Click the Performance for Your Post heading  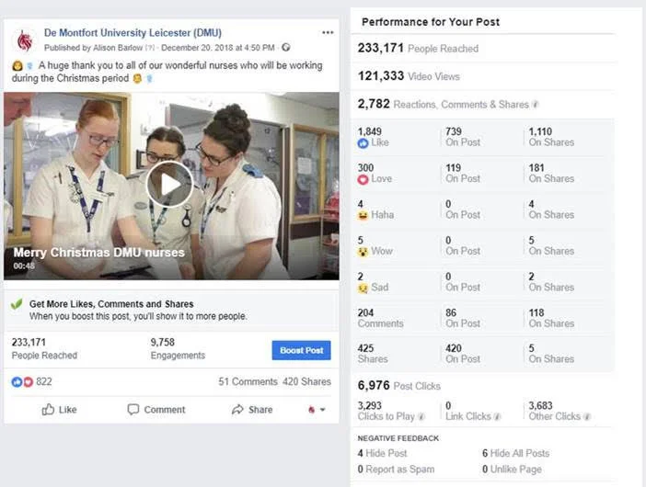431,22
